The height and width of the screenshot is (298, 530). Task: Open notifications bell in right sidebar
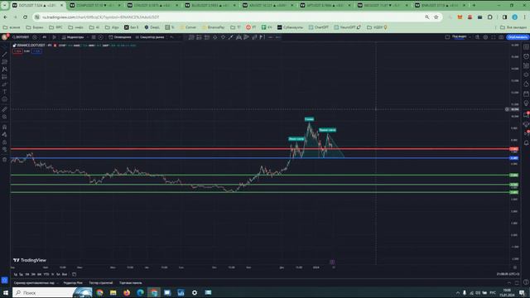click(x=526, y=143)
